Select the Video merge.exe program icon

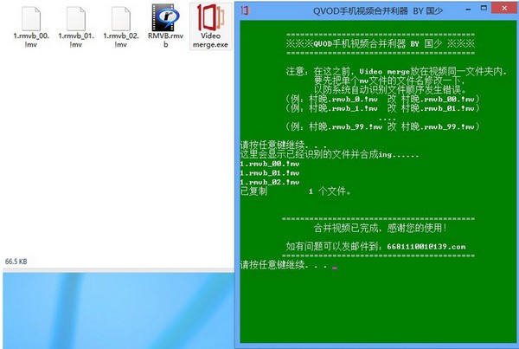(x=211, y=17)
